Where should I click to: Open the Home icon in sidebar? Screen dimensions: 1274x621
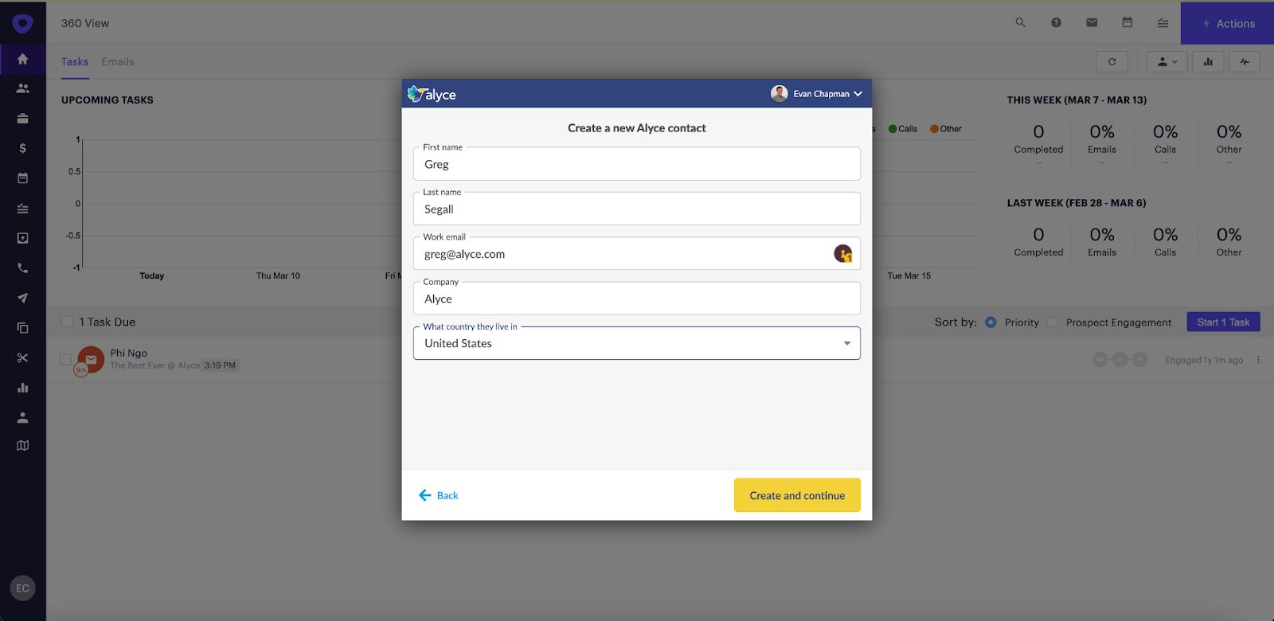22,59
